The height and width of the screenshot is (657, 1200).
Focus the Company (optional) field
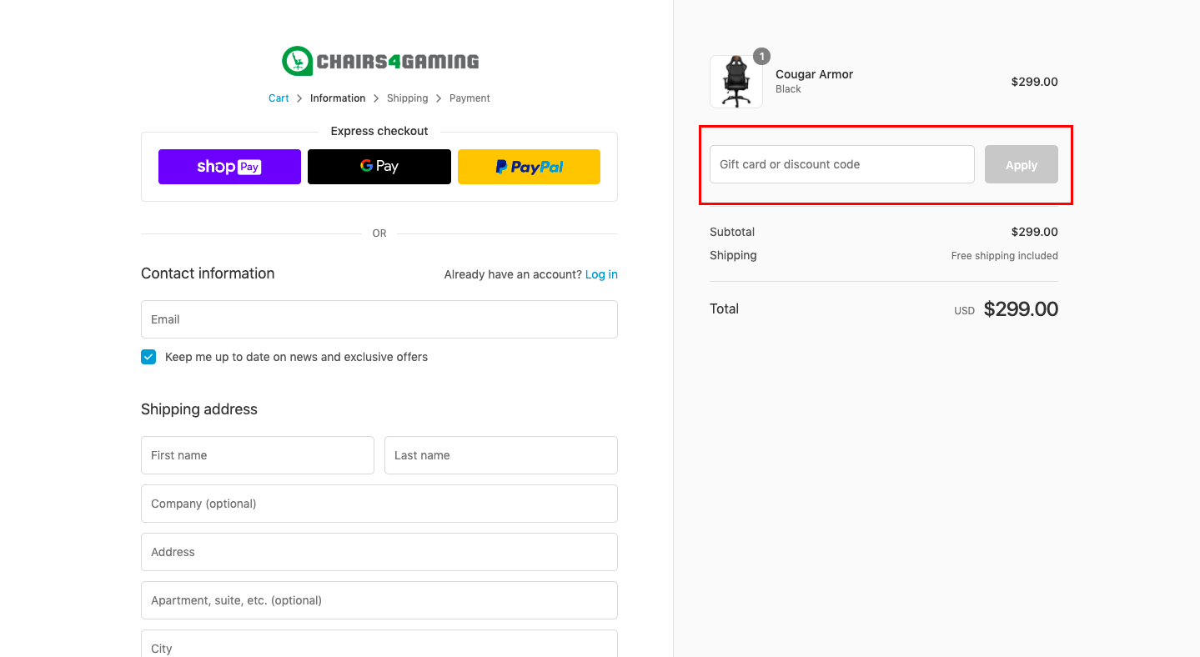(x=379, y=504)
